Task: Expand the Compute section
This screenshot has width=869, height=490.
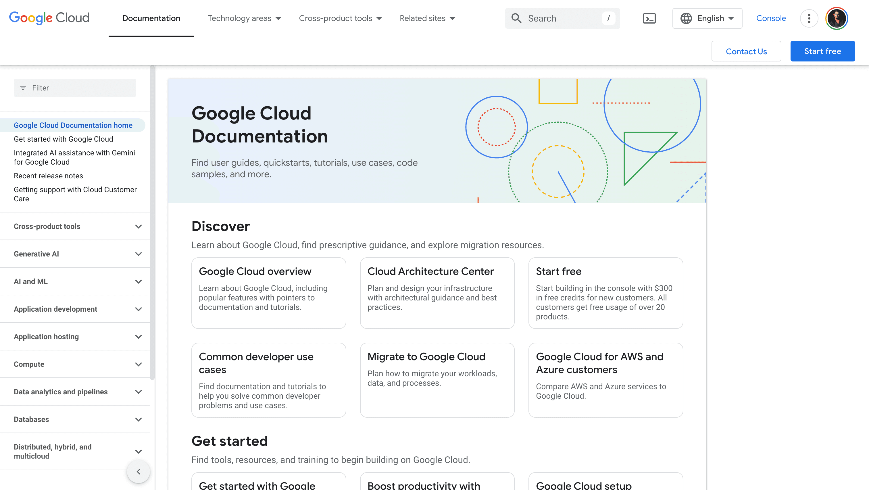Action: (75, 364)
